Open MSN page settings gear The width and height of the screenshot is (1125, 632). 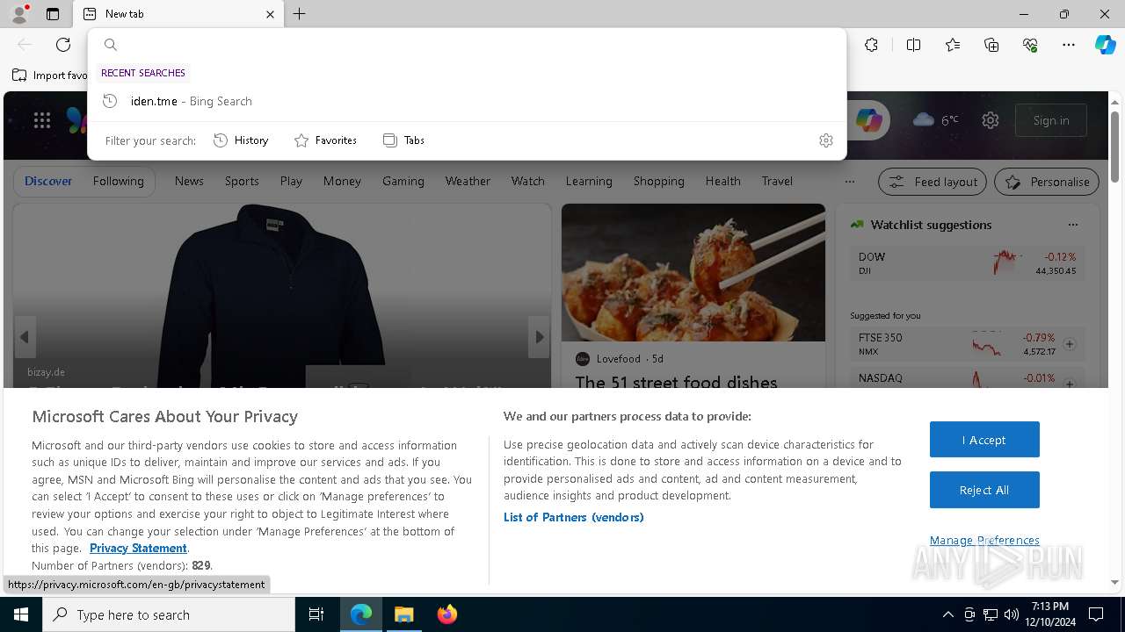[991, 120]
